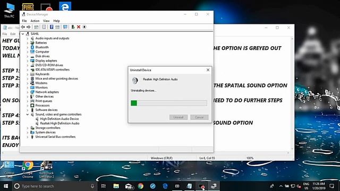
Task: Select the Computer tree entry
Action: (42, 52)
